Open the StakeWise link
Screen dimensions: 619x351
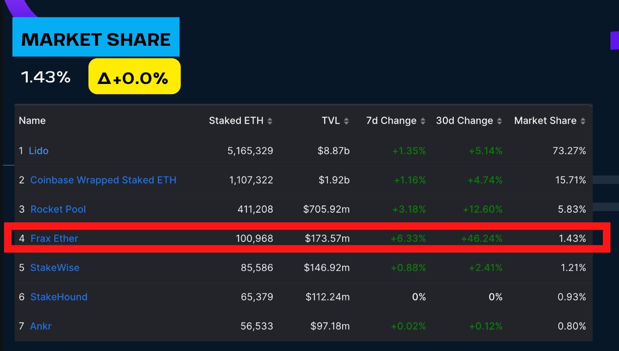55,268
